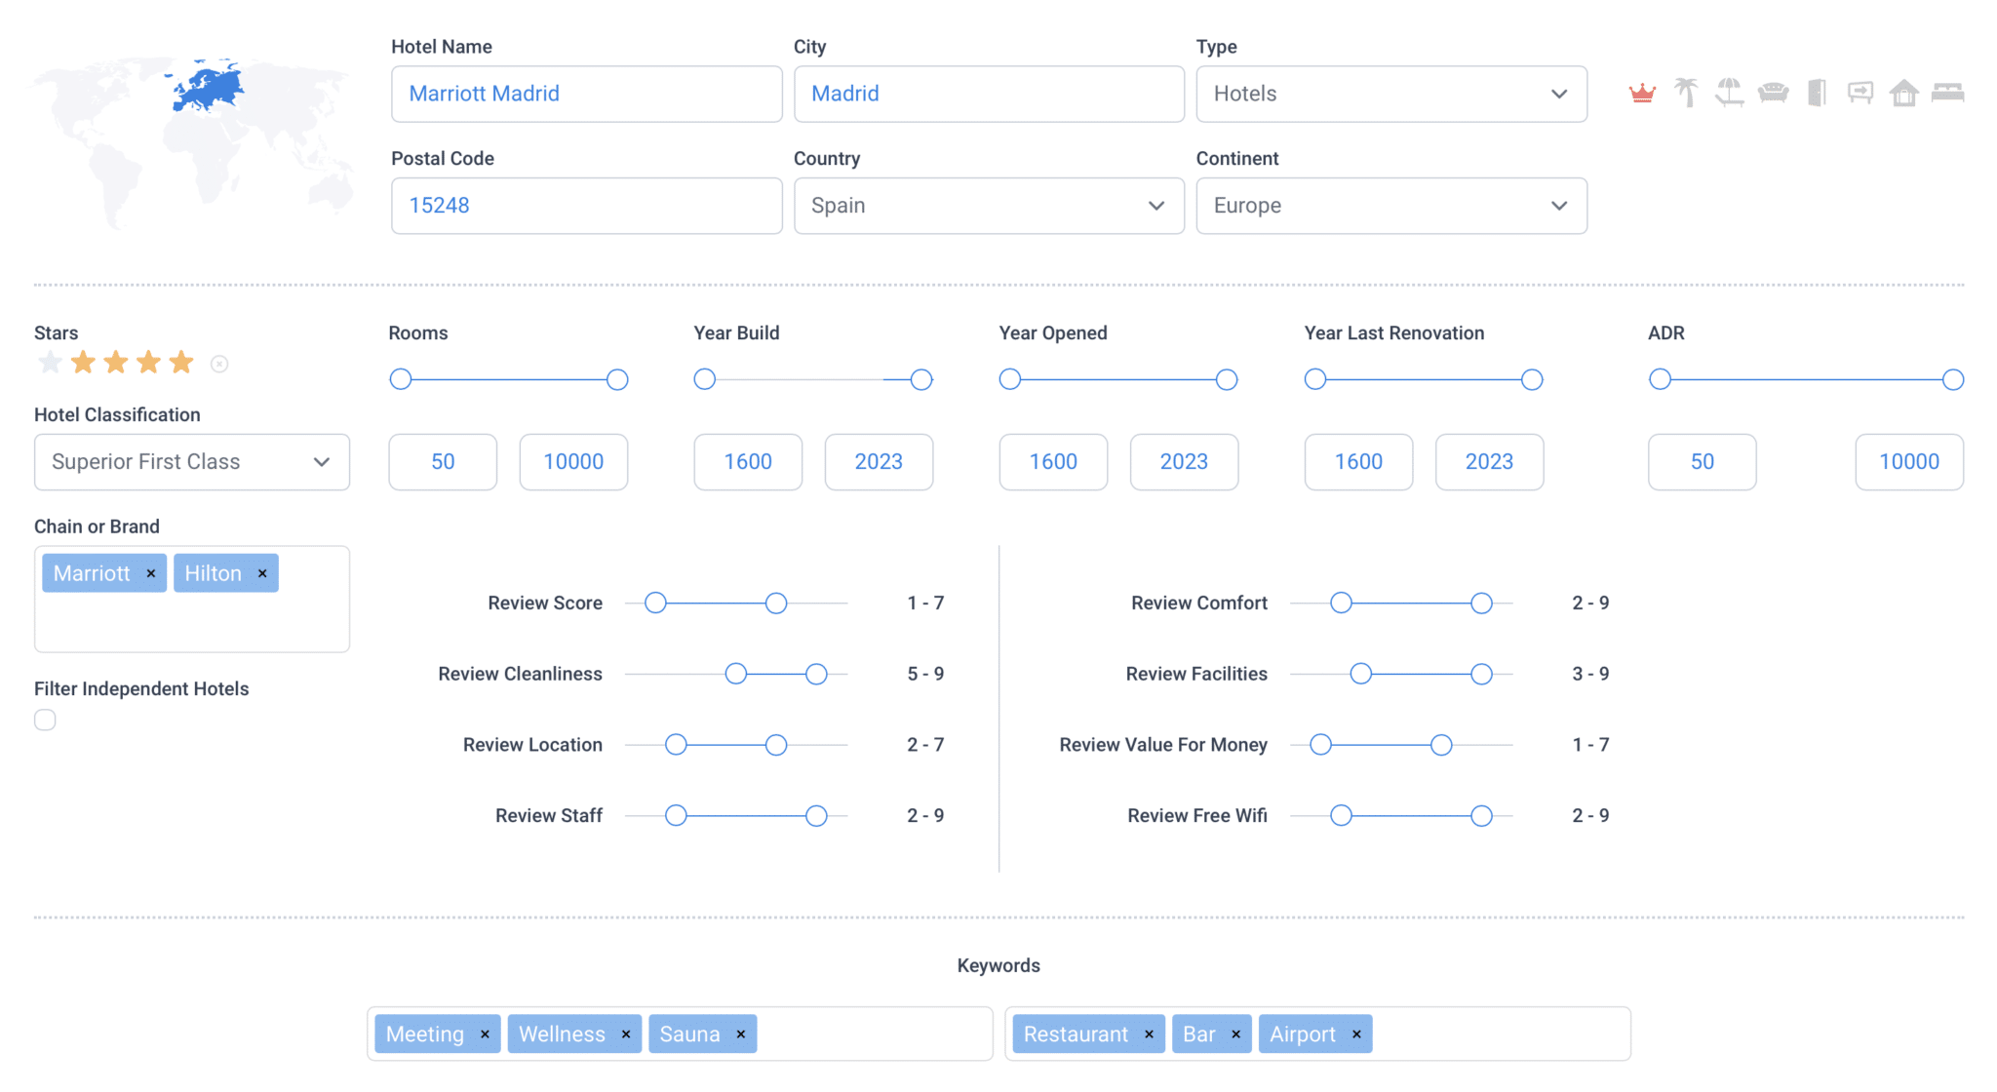Image resolution: width=1997 pixels, height=1092 pixels.
Task: Enable the Filter Independent Hotels toggle
Action: point(45,720)
